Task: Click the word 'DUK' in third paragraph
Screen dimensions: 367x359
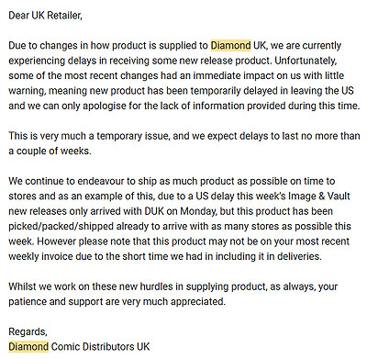Action: pos(155,211)
